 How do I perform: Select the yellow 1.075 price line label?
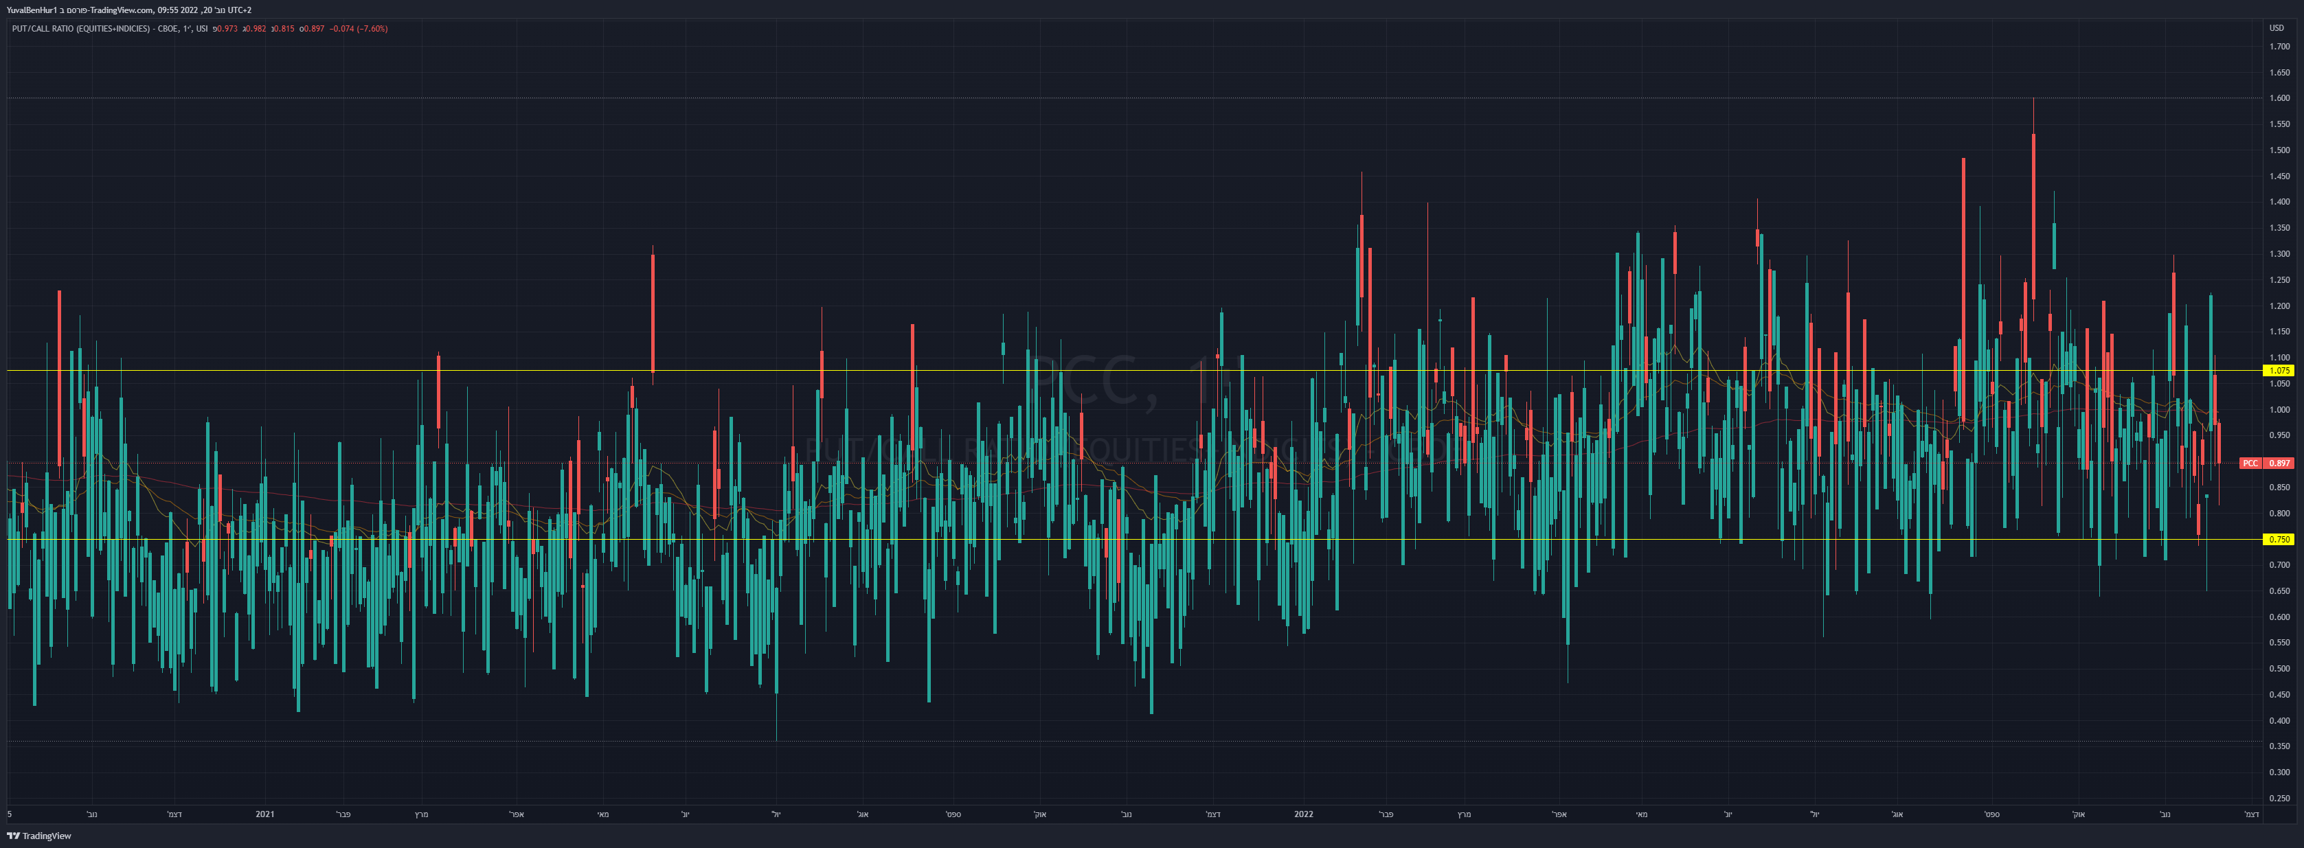pyautogui.click(x=2279, y=371)
